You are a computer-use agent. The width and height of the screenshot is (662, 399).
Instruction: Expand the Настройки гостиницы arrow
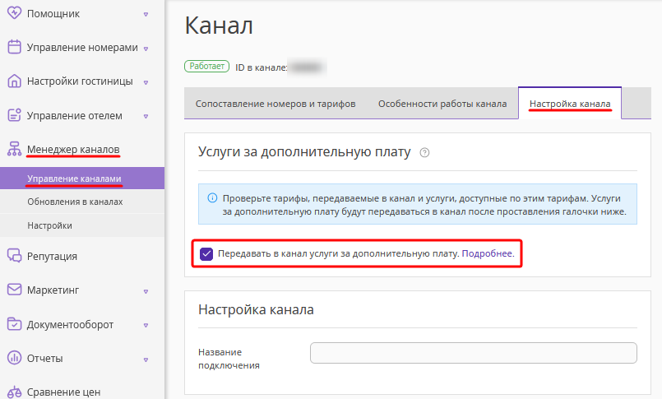click(146, 82)
